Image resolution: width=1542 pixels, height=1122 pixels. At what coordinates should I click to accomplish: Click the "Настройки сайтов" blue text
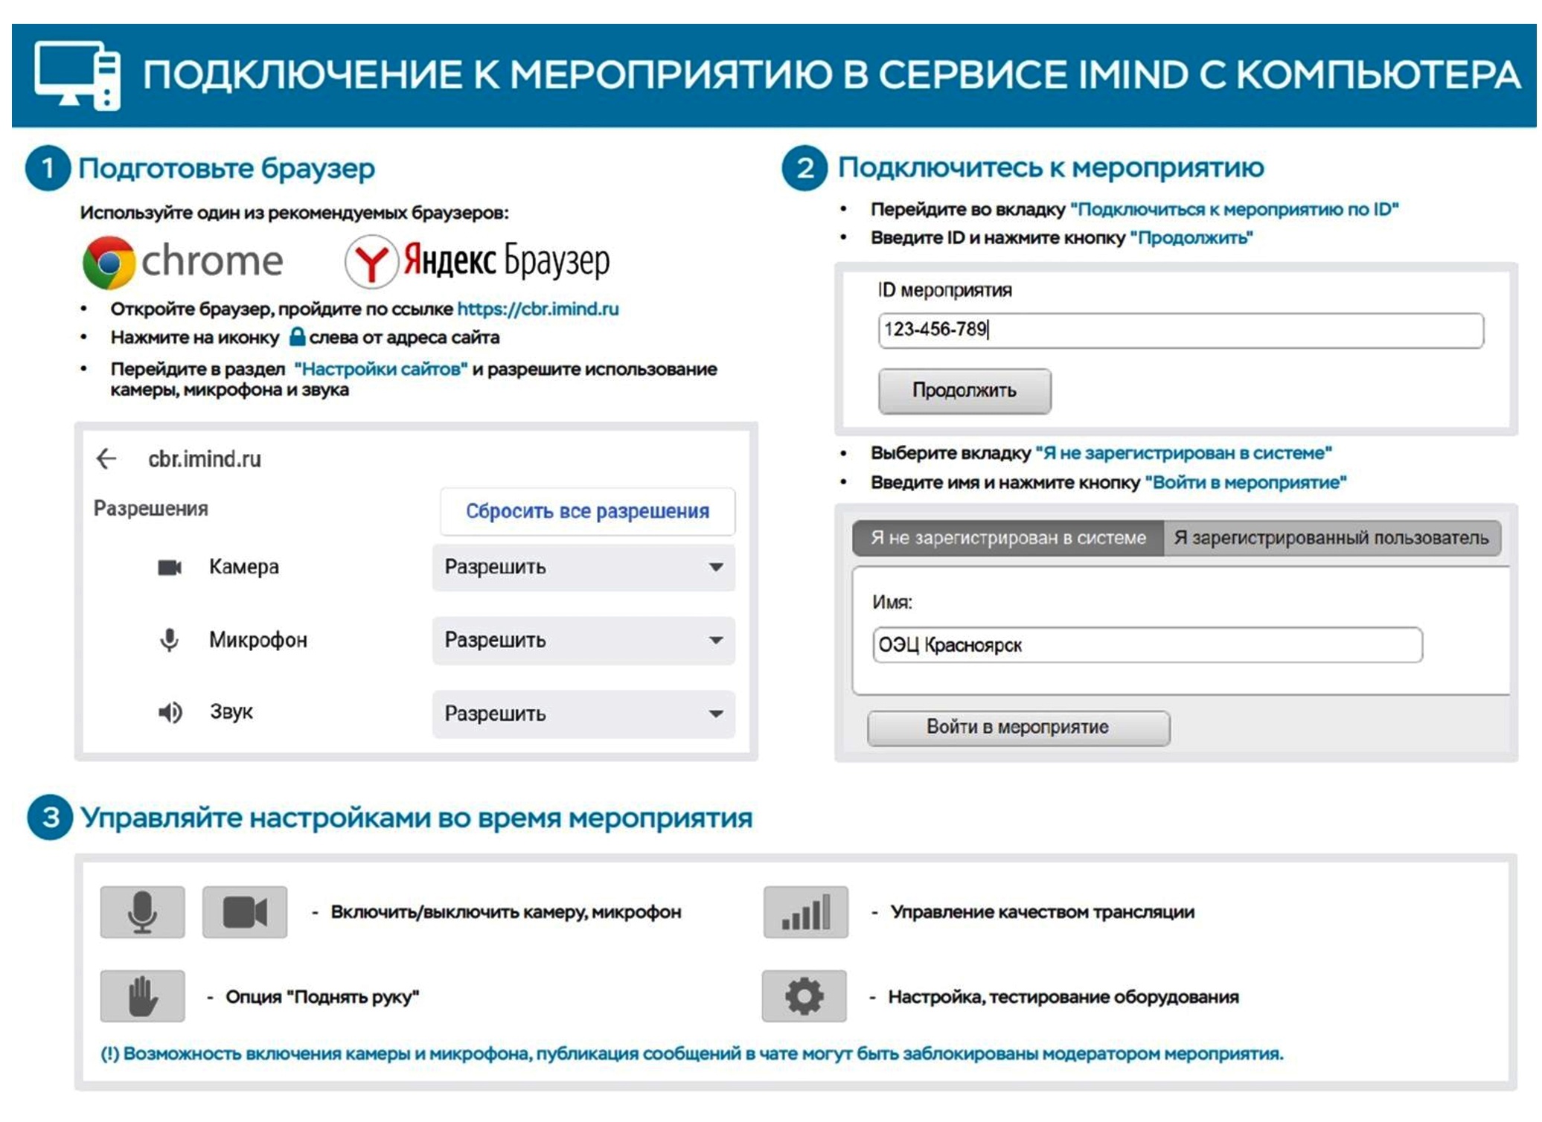click(380, 369)
